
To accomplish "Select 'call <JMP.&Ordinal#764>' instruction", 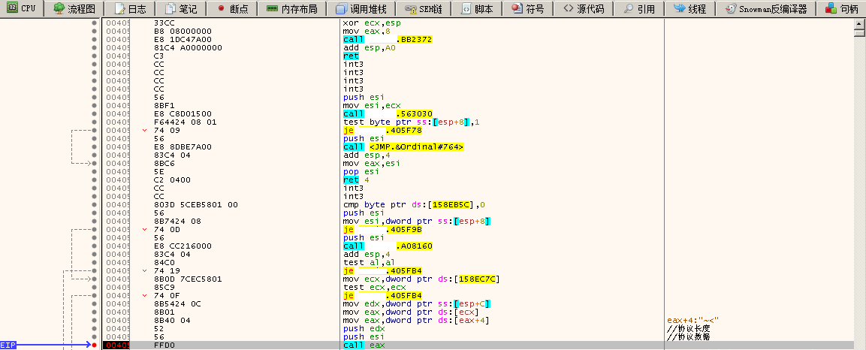I will click(x=403, y=147).
